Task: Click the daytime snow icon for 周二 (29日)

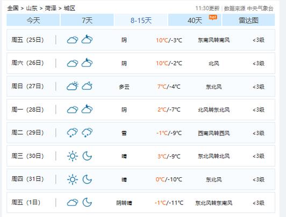Action: tap(73, 133)
